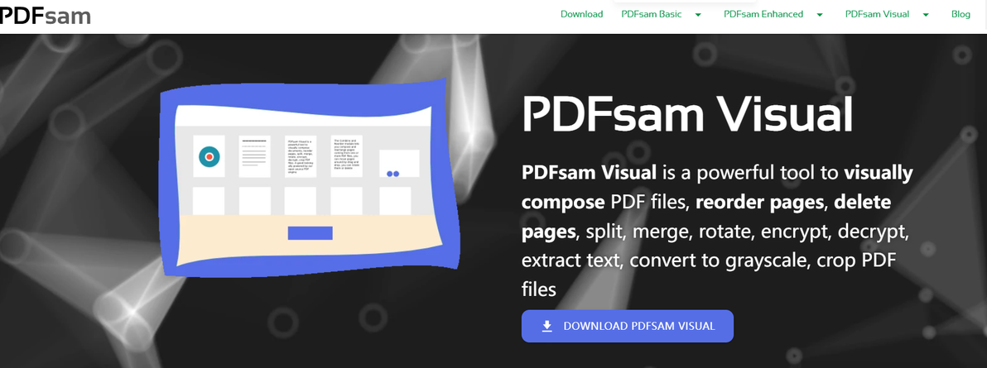Screen dimensions: 987x368
Task: Click the PDFsam logo
Action: tap(46, 15)
